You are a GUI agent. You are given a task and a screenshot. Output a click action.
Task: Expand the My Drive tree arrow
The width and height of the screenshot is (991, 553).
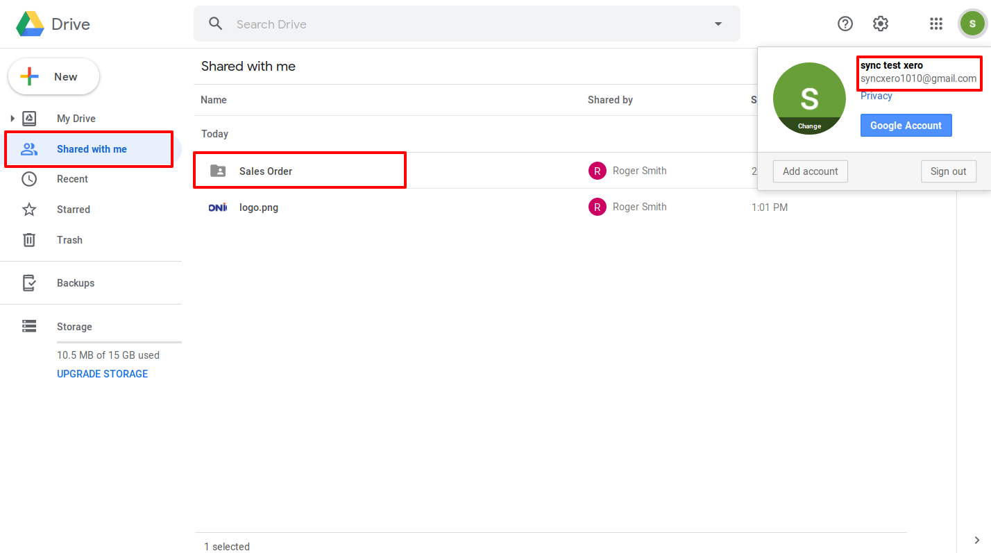[12, 119]
